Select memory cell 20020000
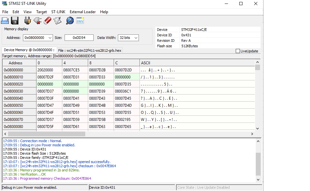Image resolution: width=310 pixels, height=191 pixels. click(x=49, y=70)
